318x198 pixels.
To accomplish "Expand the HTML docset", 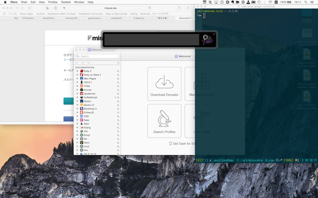I will [x=77, y=86].
